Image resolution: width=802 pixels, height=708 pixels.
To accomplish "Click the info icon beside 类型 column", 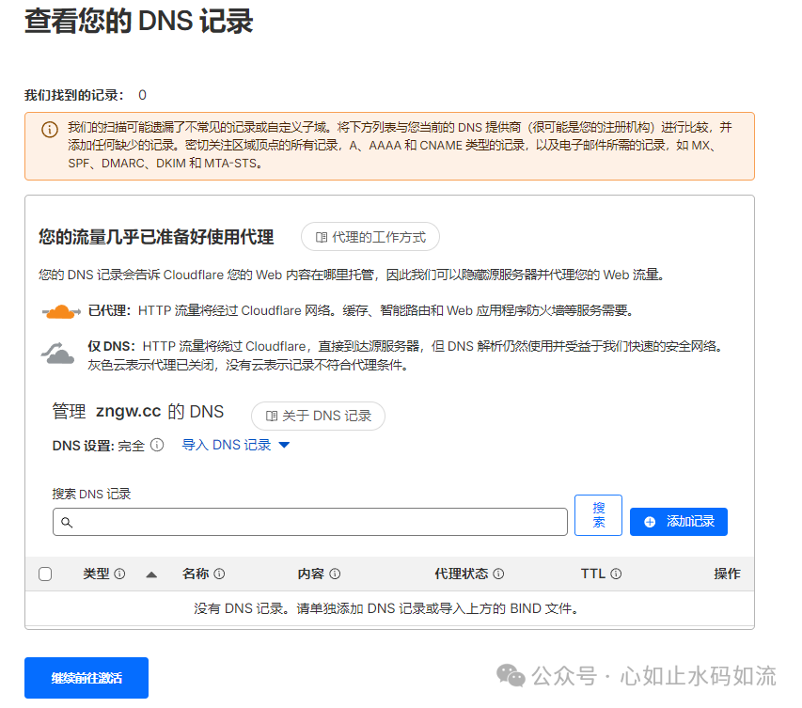I will coord(119,574).
